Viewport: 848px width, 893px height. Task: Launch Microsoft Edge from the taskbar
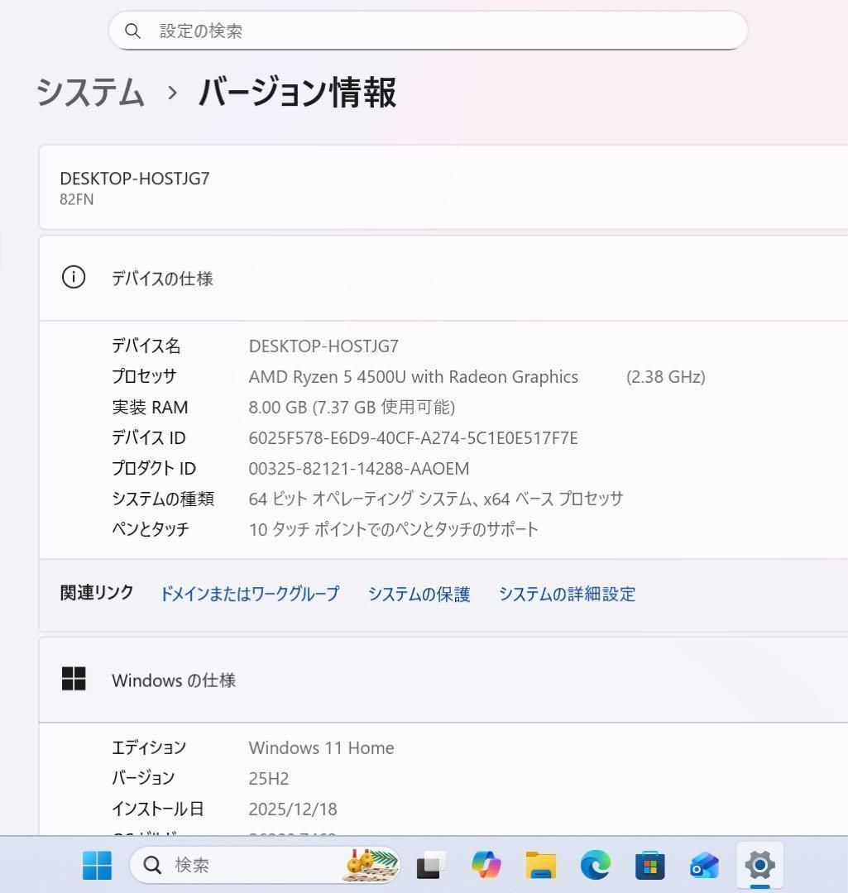tap(596, 865)
